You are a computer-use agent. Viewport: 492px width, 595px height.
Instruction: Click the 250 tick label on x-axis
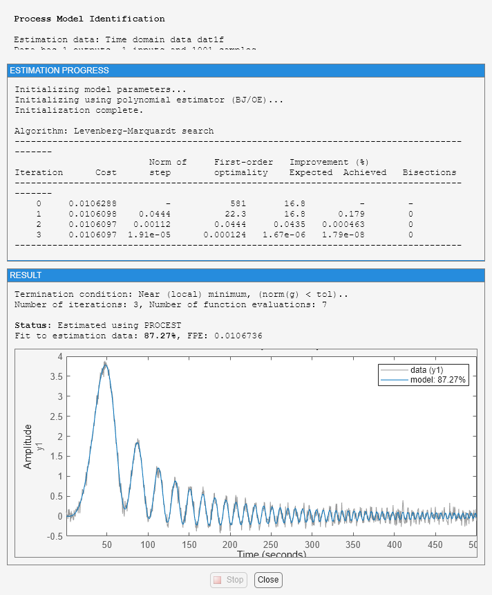(x=271, y=545)
